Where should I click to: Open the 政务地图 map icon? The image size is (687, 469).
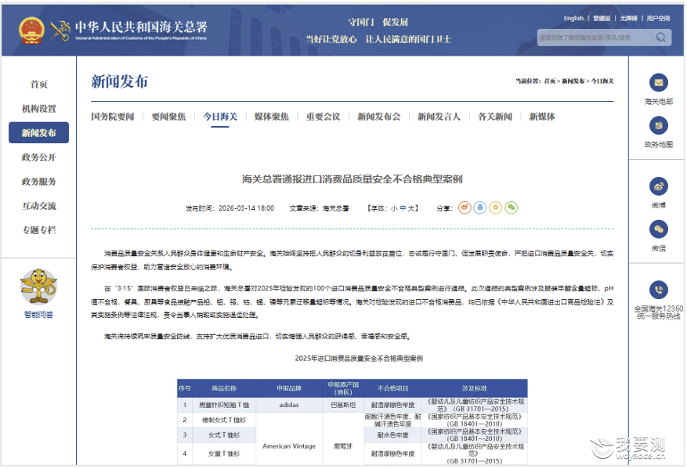coord(659,126)
